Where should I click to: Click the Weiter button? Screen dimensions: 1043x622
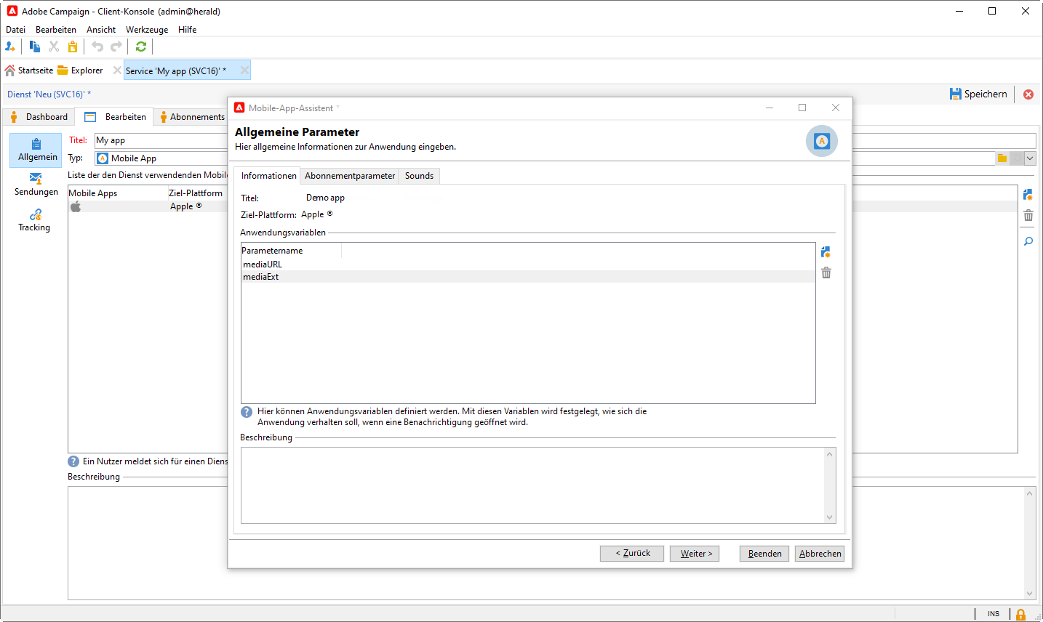[x=695, y=554]
